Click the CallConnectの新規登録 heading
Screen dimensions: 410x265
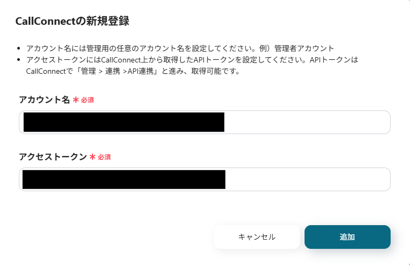[x=72, y=22]
